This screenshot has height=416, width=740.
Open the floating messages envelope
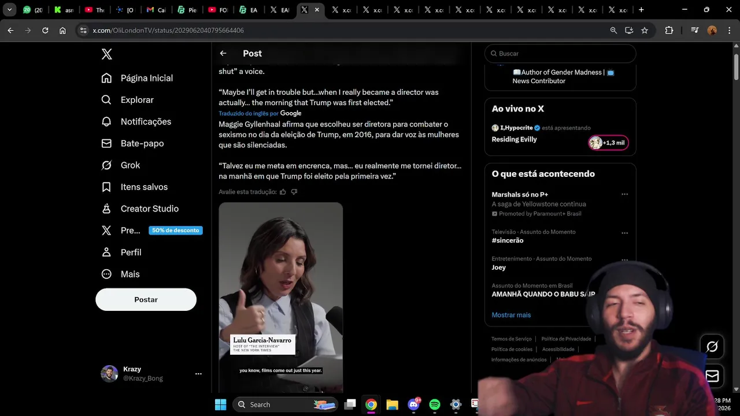(712, 376)
